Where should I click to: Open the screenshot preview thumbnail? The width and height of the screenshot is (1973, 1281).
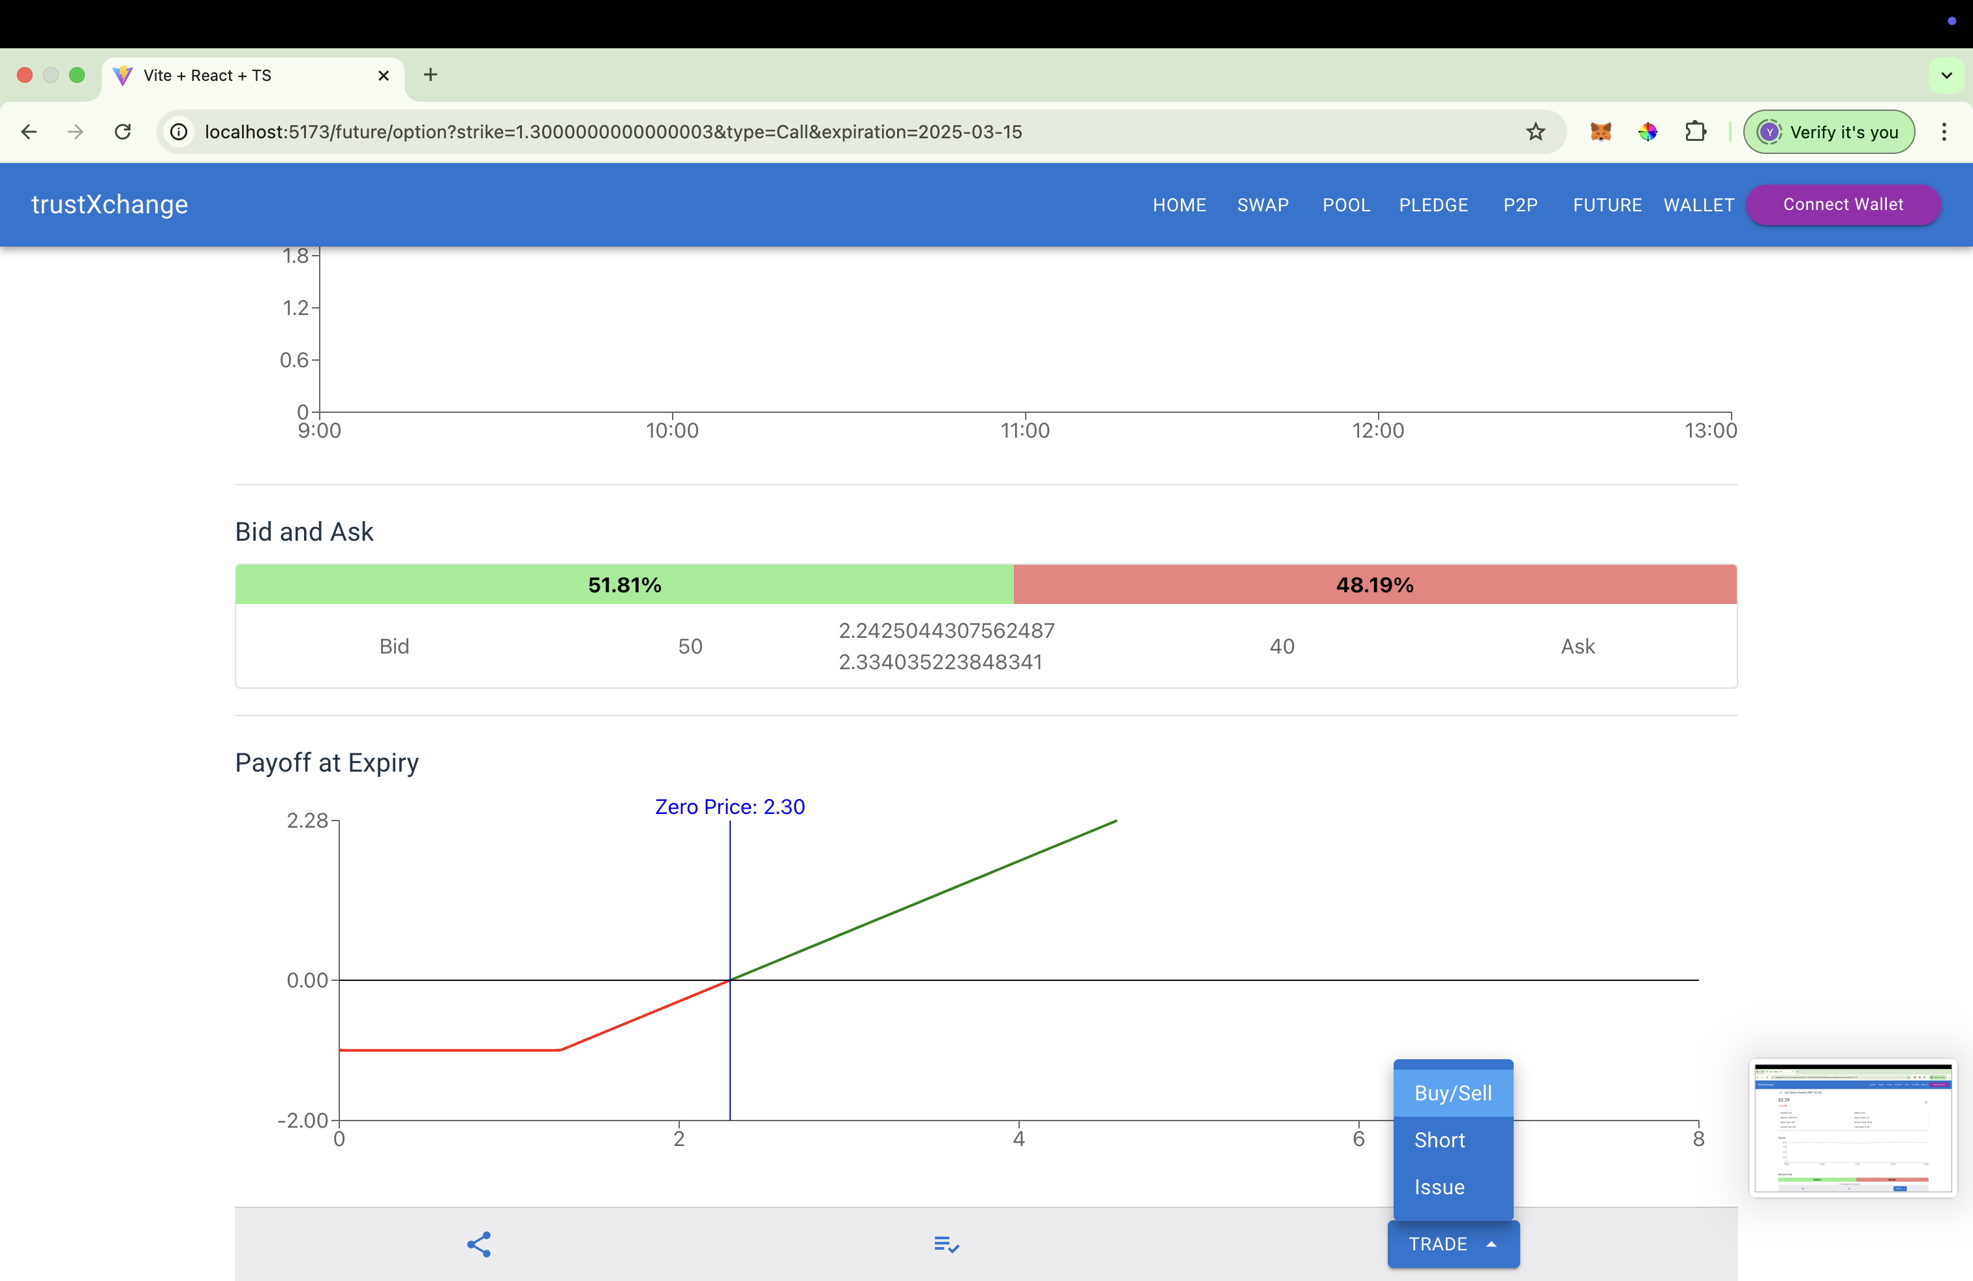(1853, 1128)
